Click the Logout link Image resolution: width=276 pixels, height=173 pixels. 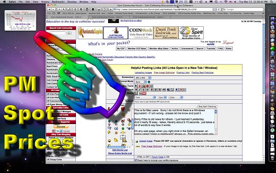pyautogui.click(x=228, y=42)
